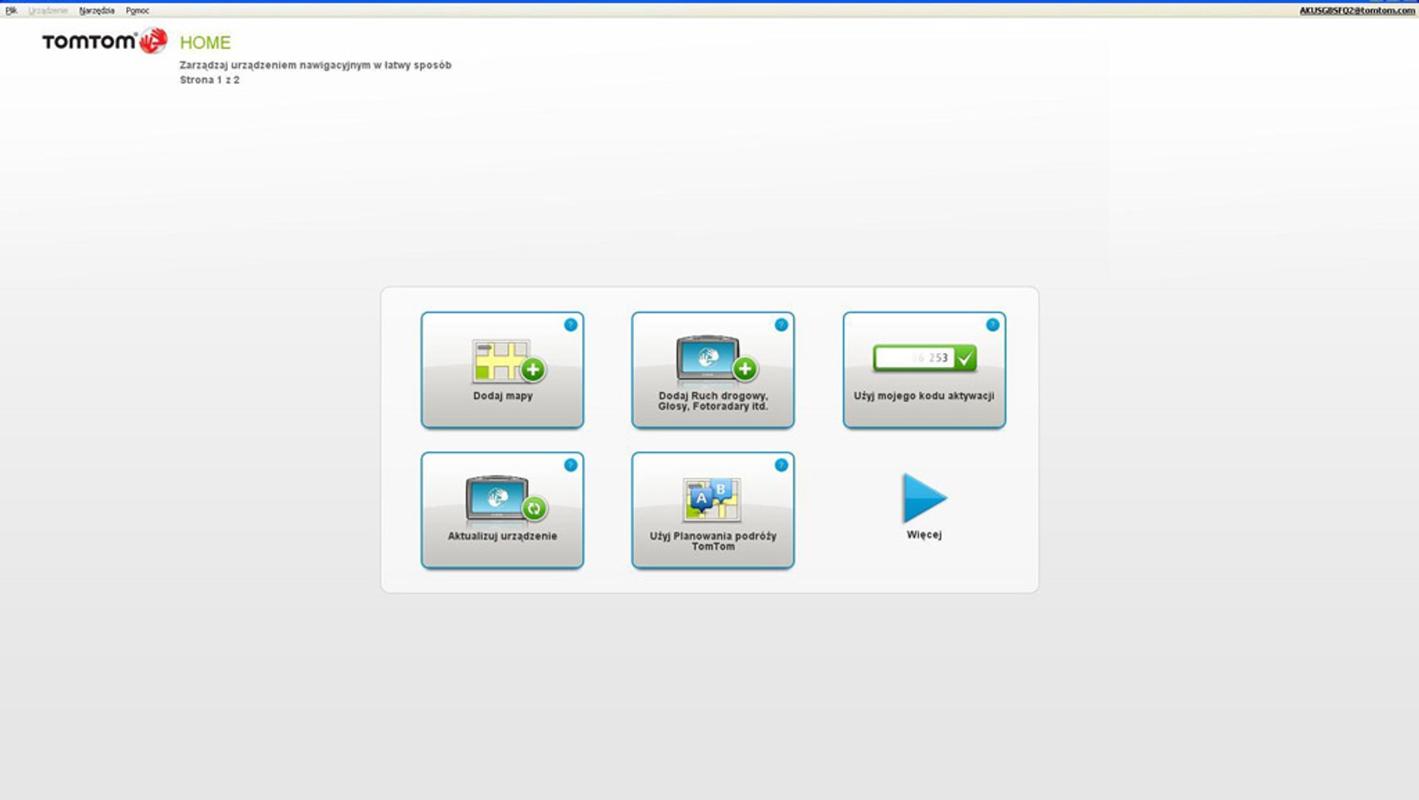
Task: Show help for Planowania podróży tile
Action: pyautogui.click(x=781, y=465)
